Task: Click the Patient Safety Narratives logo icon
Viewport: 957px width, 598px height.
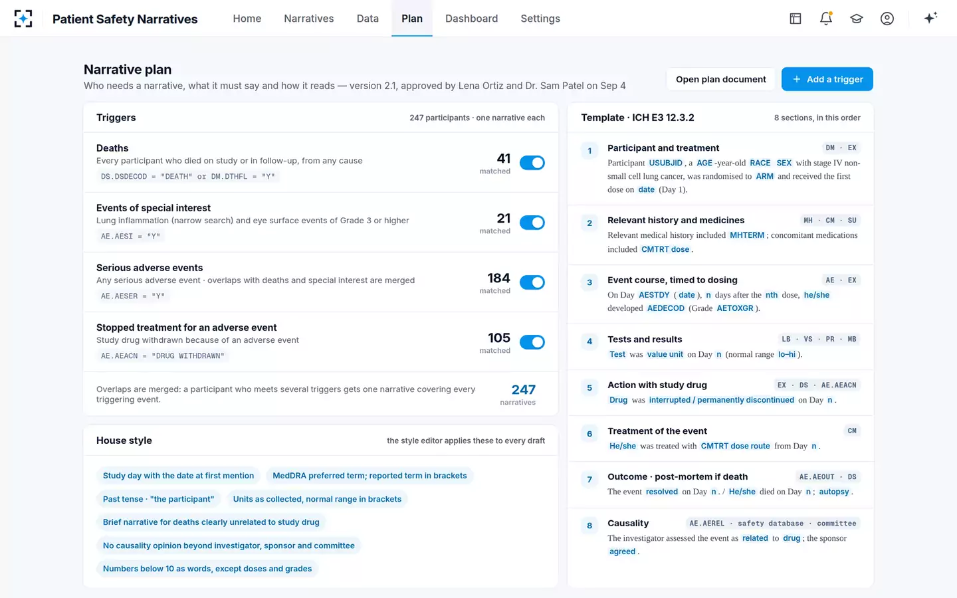Action: (23, 19)
